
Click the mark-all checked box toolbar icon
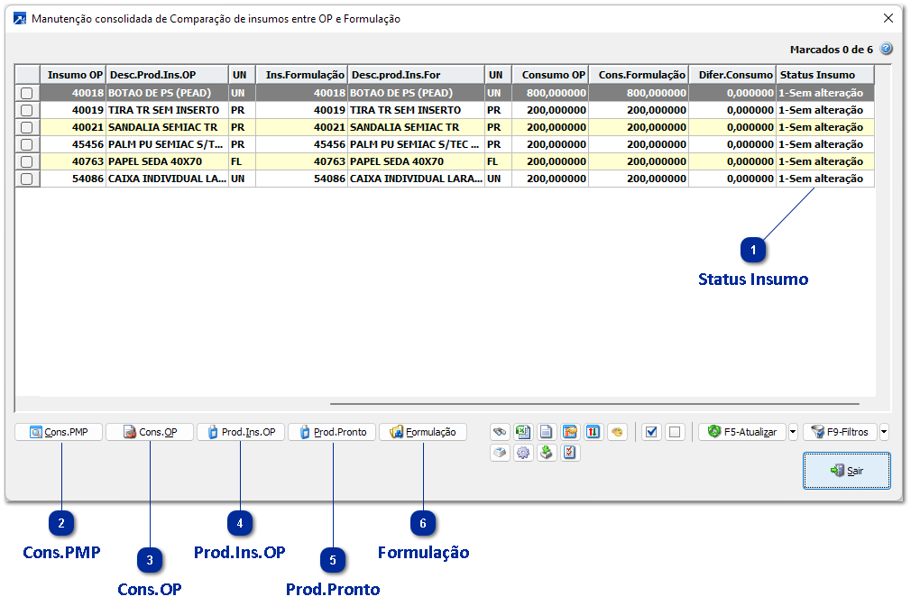coord(651,432)
